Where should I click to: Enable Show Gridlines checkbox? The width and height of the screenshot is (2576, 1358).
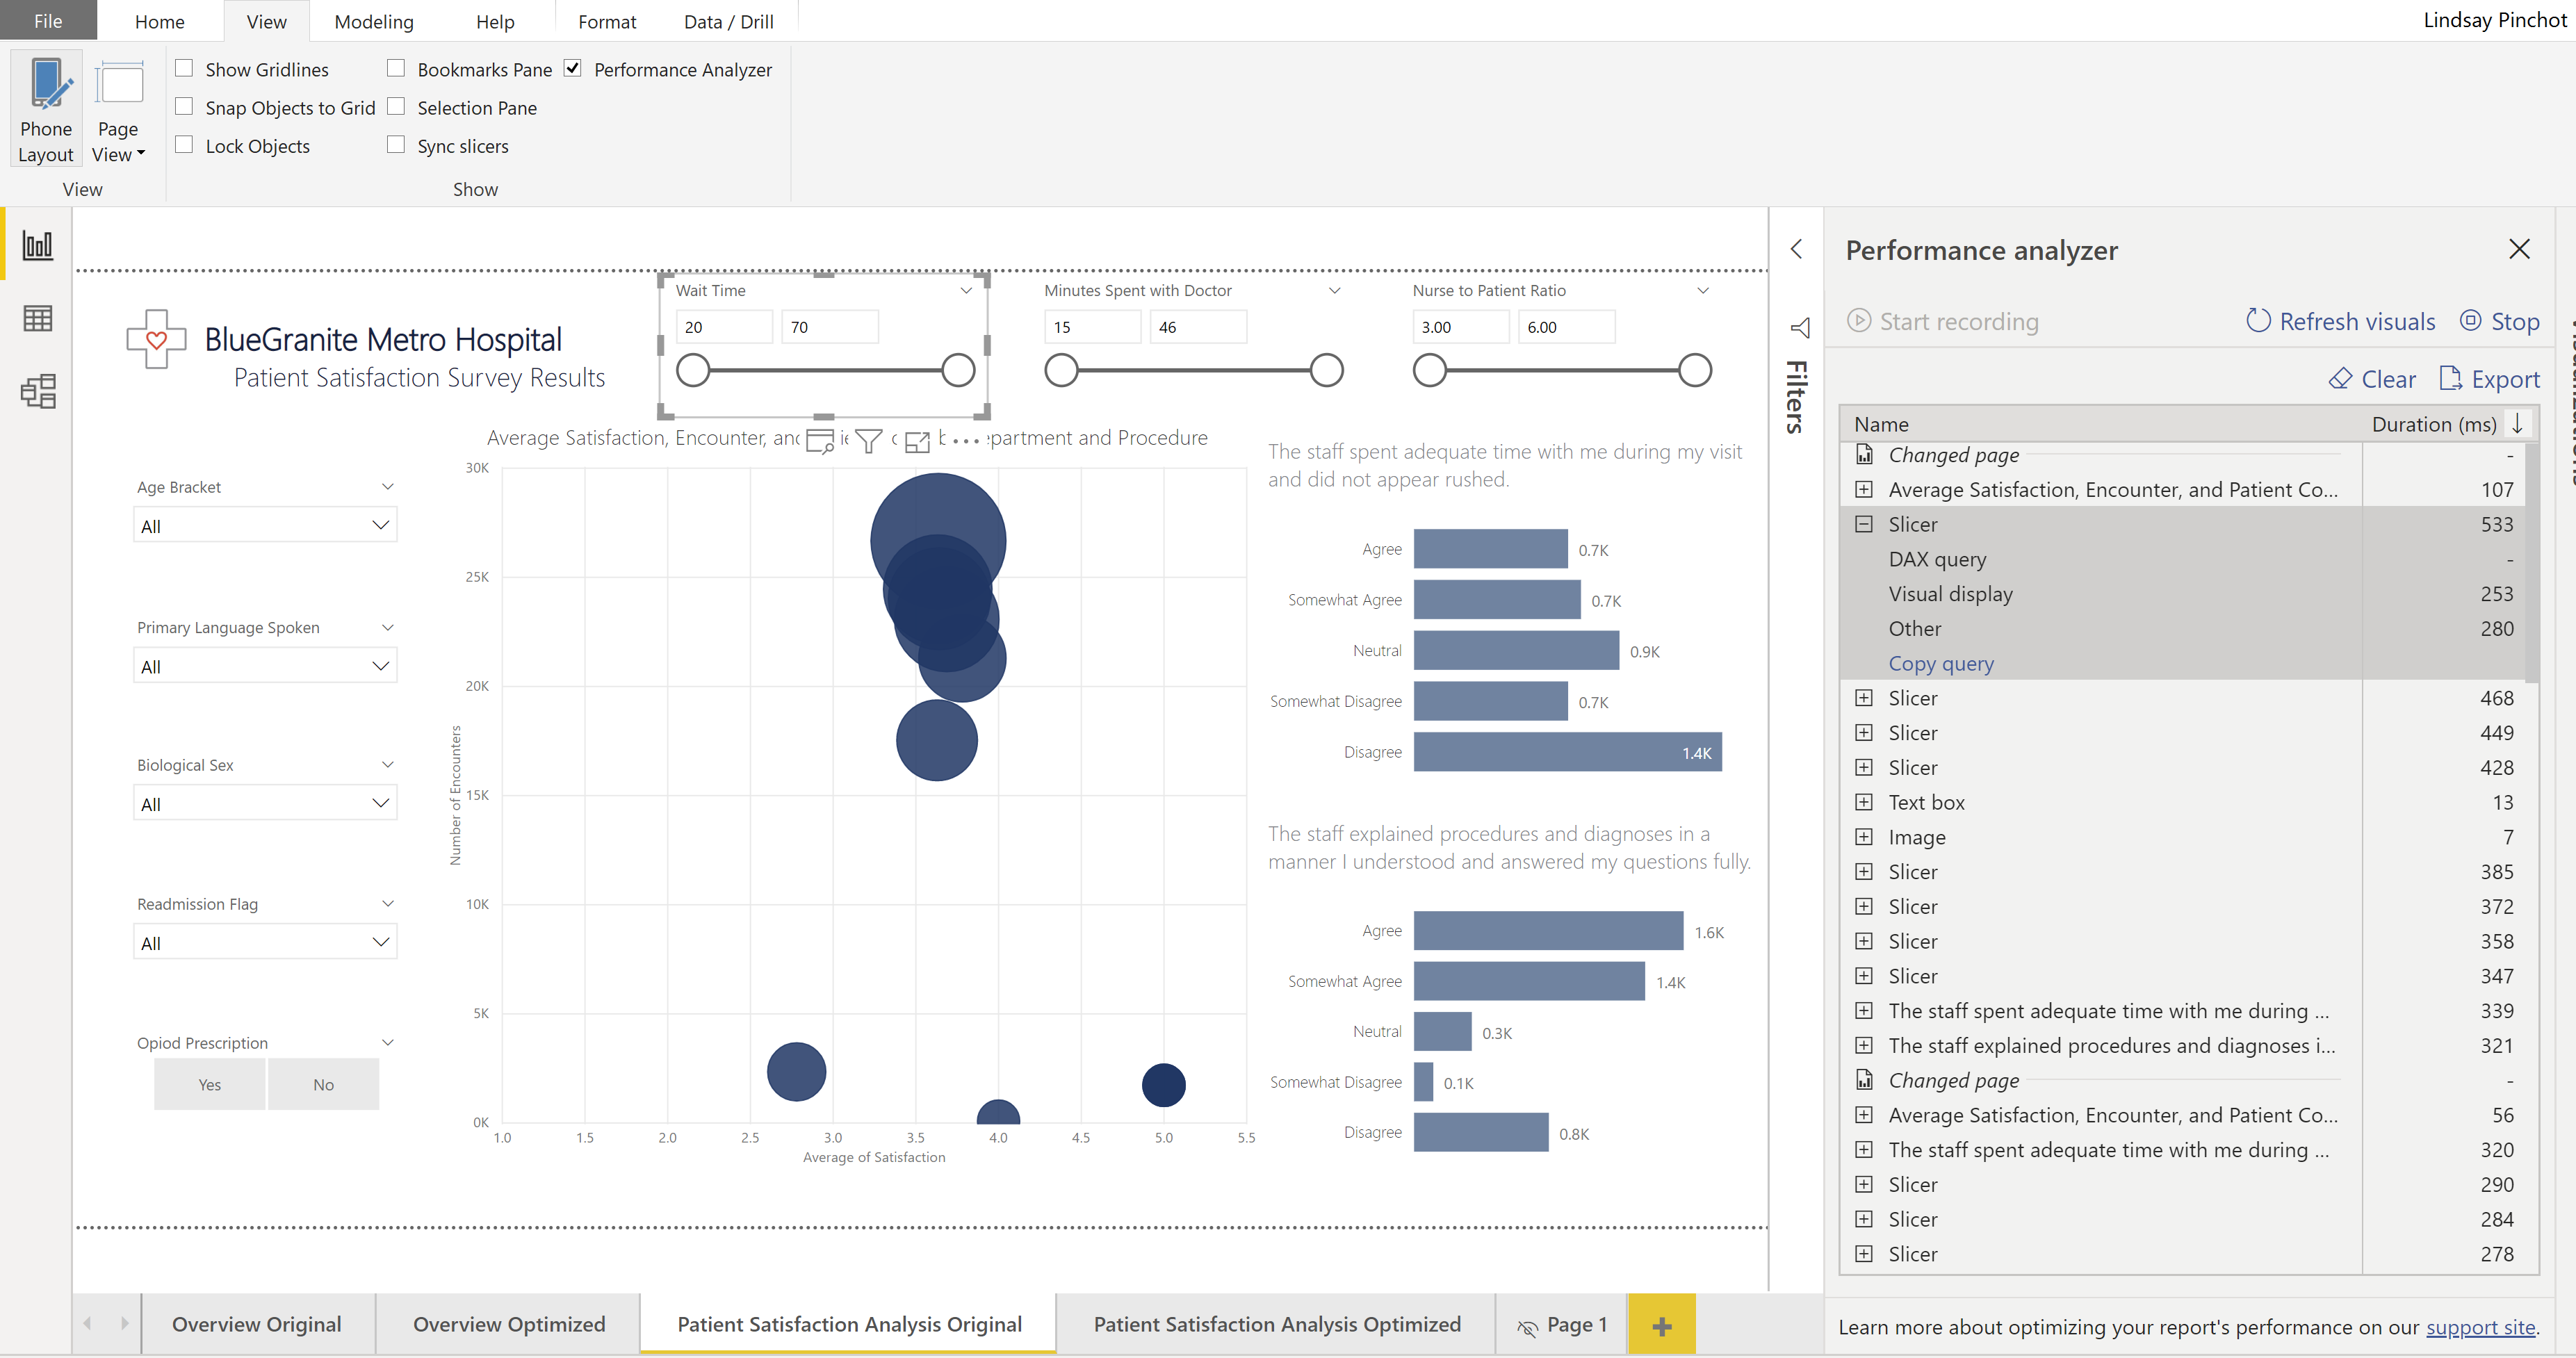coord(184,69)
